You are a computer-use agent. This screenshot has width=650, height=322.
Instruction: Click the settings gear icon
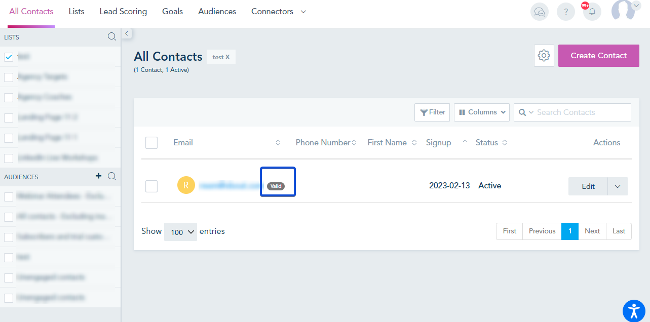(544, 56)
